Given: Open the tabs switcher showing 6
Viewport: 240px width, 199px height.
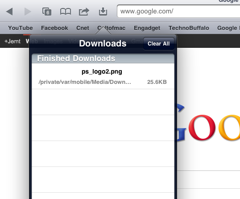Looking at the screenshot, I should (47, 12).
